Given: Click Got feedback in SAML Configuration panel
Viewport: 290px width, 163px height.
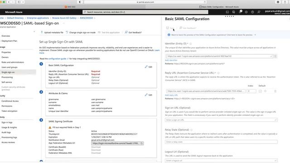Looking at the screenshot, I should point(188,28).
